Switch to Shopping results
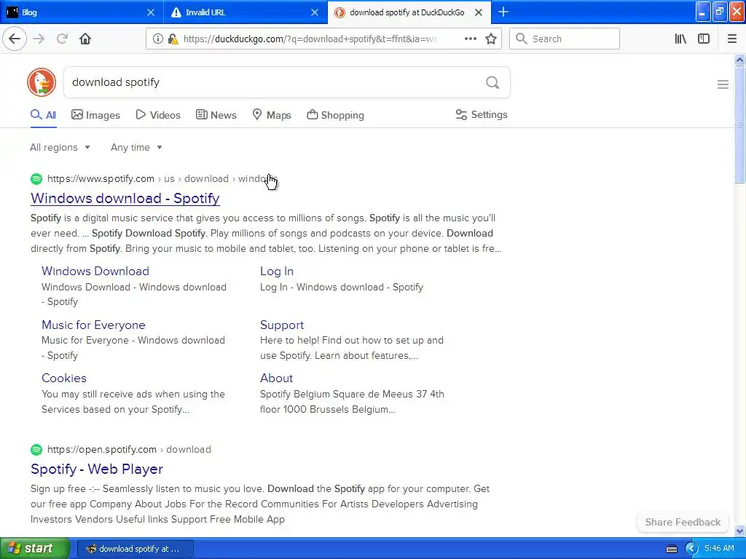This screenshot has height=559, width=746. [x=335, y=115]
